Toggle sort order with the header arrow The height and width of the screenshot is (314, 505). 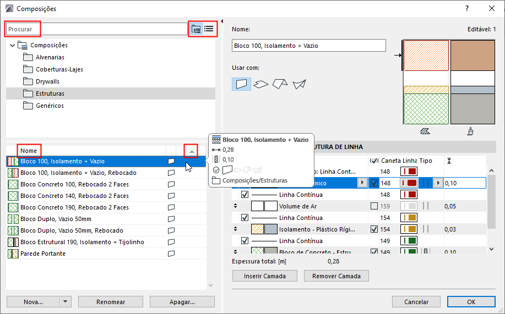pyautogui.click(x=191, y=151)
